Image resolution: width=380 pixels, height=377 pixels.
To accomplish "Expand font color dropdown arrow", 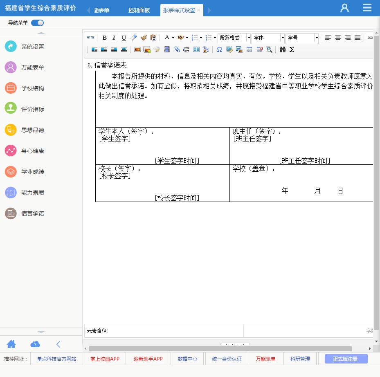I will 173,38.
